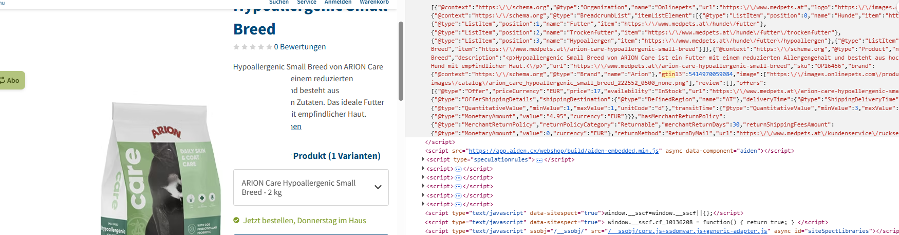Click the green checkmark delivery icon
The height and width of the screenshot is (235, 899).
click(x=236, y=220)
